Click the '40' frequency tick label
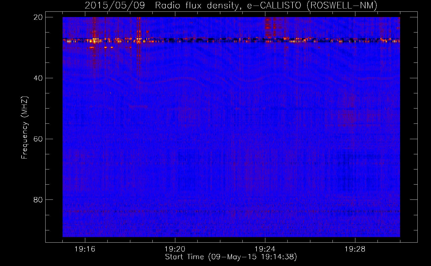The width and height of the screenshot is (431, 266). pyautogui.click(x=38, y=78)
